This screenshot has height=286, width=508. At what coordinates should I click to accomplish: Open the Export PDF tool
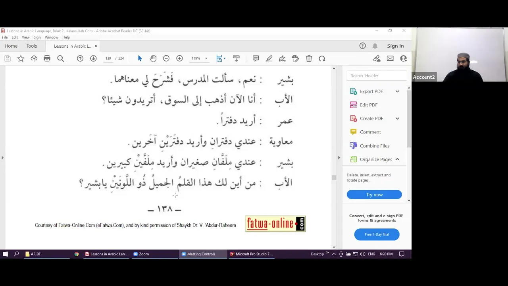pyautogui.click(x=371, y=91)
